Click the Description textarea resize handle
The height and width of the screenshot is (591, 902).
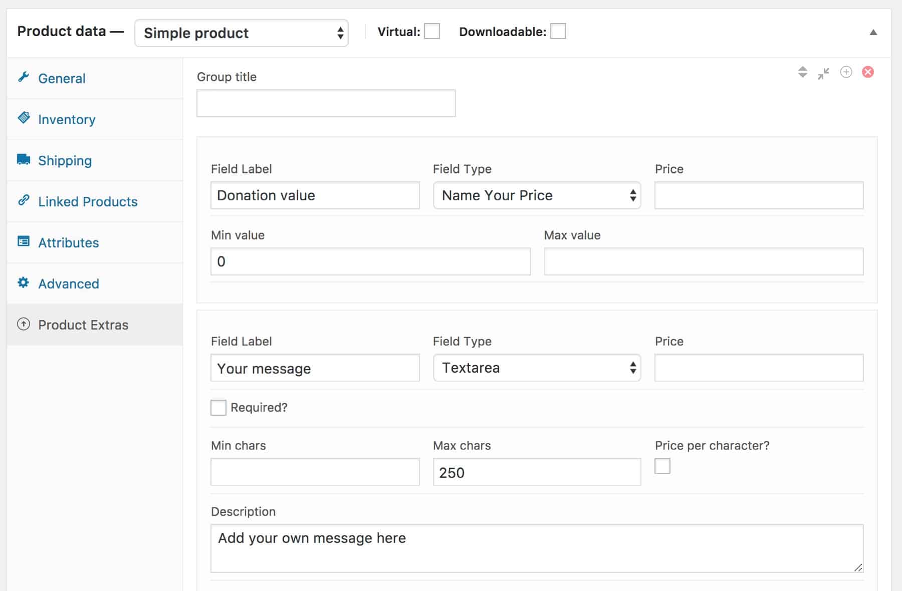point(858,567)
